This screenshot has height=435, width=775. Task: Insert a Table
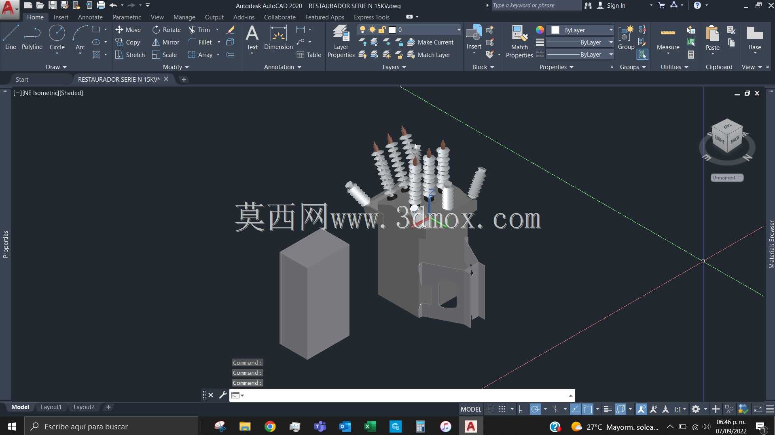click(309, 55)
